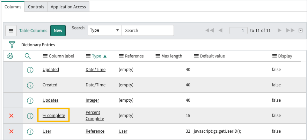This screenshot has width=307, height=140.
Task: Click the magnifier column search icon
Action: [x=28, y=56]
